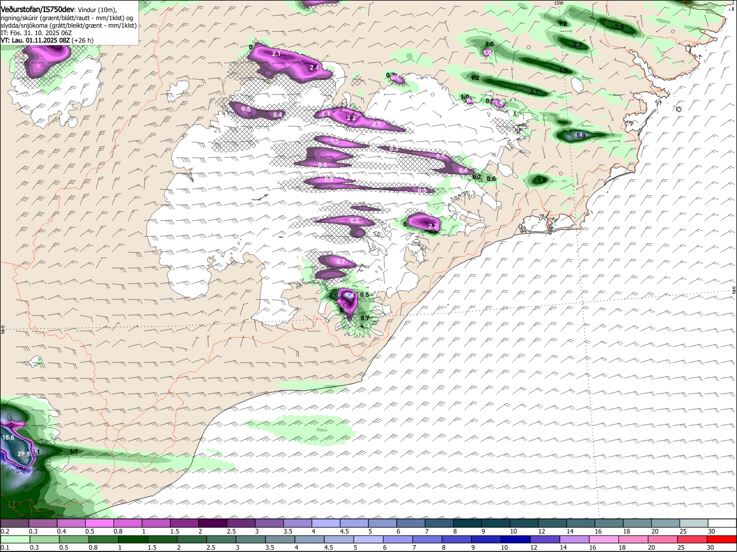Click the '0.4' snow value on the map
This screenshot has width=737, height=552.
pos(278,115)
